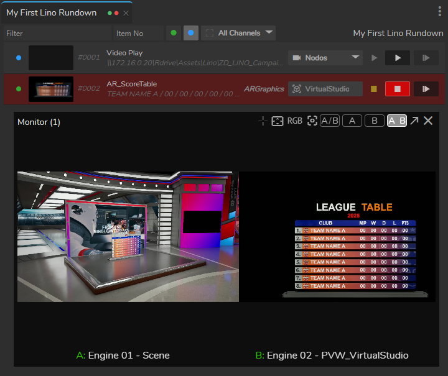This screenshot has width=448, height=376.
Task: Expand the Nodos channel dropdown
Action: 325,58
